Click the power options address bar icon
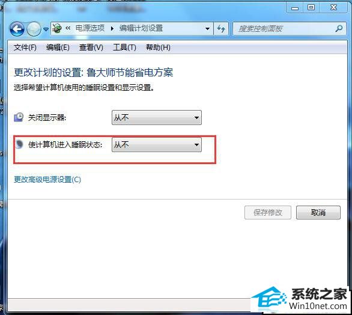 pyautogui.click(x=57, y=28)
